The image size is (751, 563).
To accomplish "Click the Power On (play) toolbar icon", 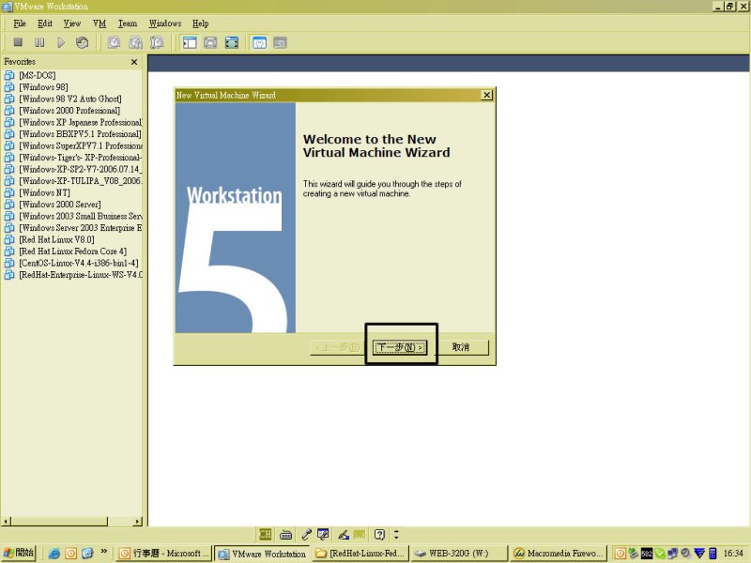I will 61,42.
